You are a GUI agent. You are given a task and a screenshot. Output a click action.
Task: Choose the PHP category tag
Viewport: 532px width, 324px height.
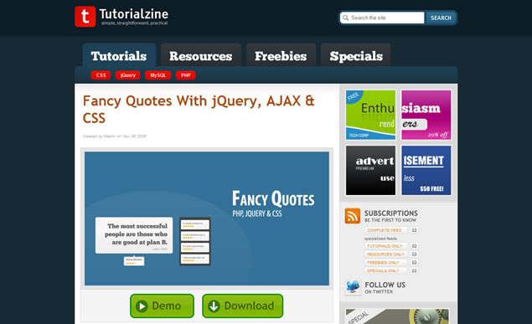coord(186,75)
